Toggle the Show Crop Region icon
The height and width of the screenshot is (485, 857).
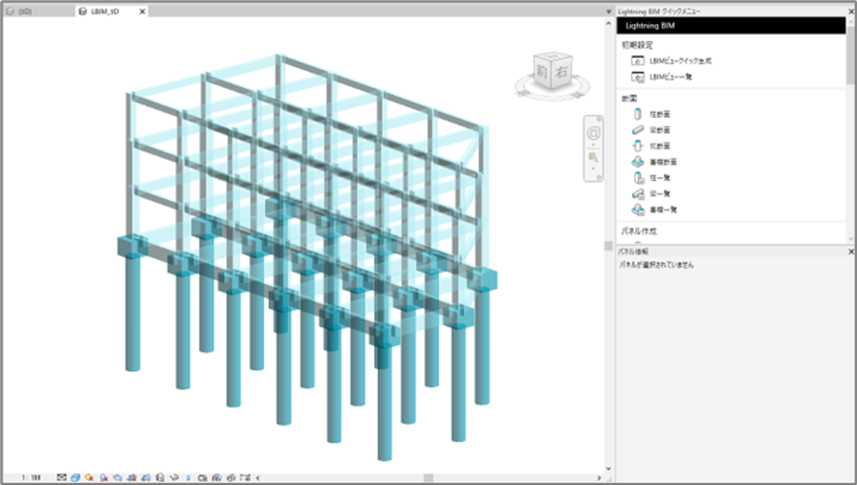coord(146,477)
